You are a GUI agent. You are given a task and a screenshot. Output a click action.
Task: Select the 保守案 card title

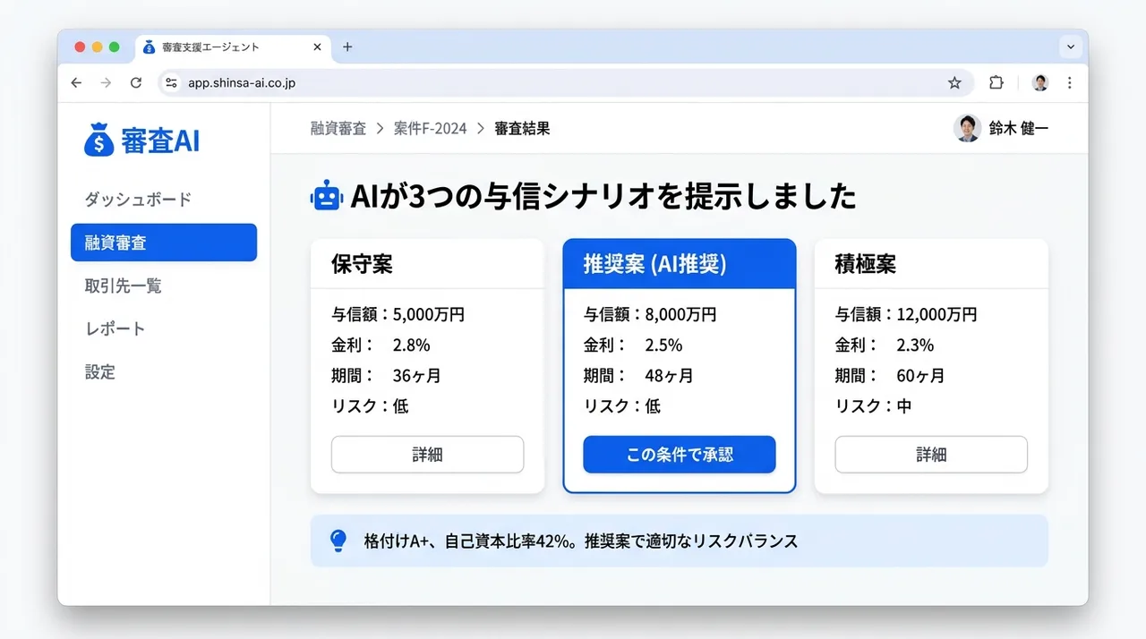pos(362,264)
